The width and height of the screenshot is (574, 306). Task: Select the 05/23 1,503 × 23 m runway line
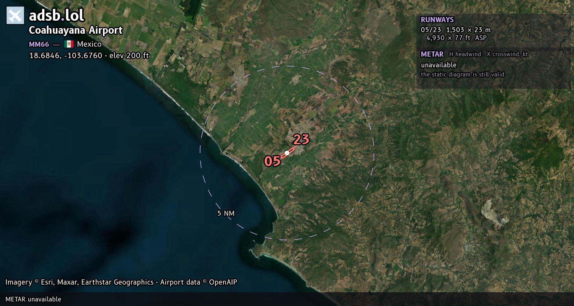[x=455, y=29]
